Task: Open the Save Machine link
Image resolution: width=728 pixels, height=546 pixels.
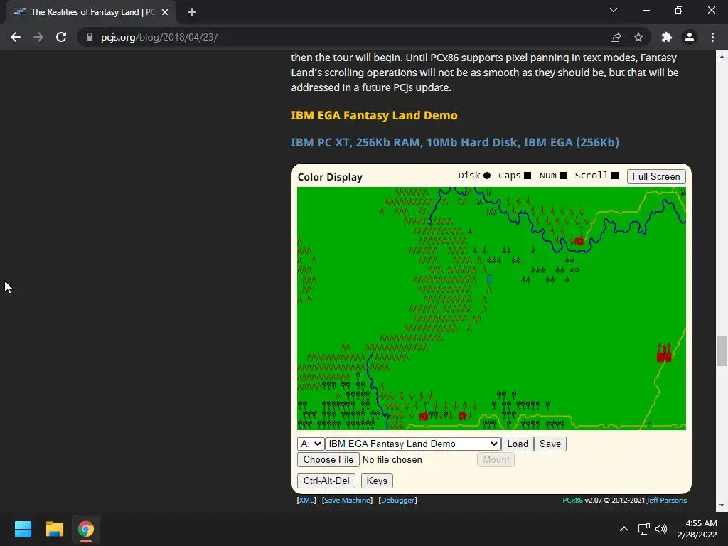Action: tap(347, 500)
